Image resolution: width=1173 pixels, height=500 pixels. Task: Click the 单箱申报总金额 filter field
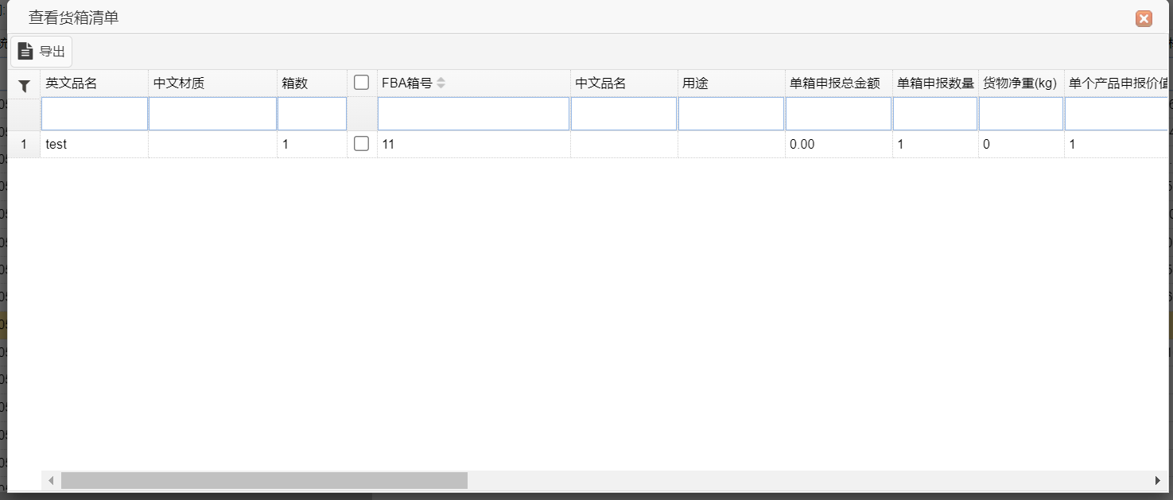click(x=838, y=114)
